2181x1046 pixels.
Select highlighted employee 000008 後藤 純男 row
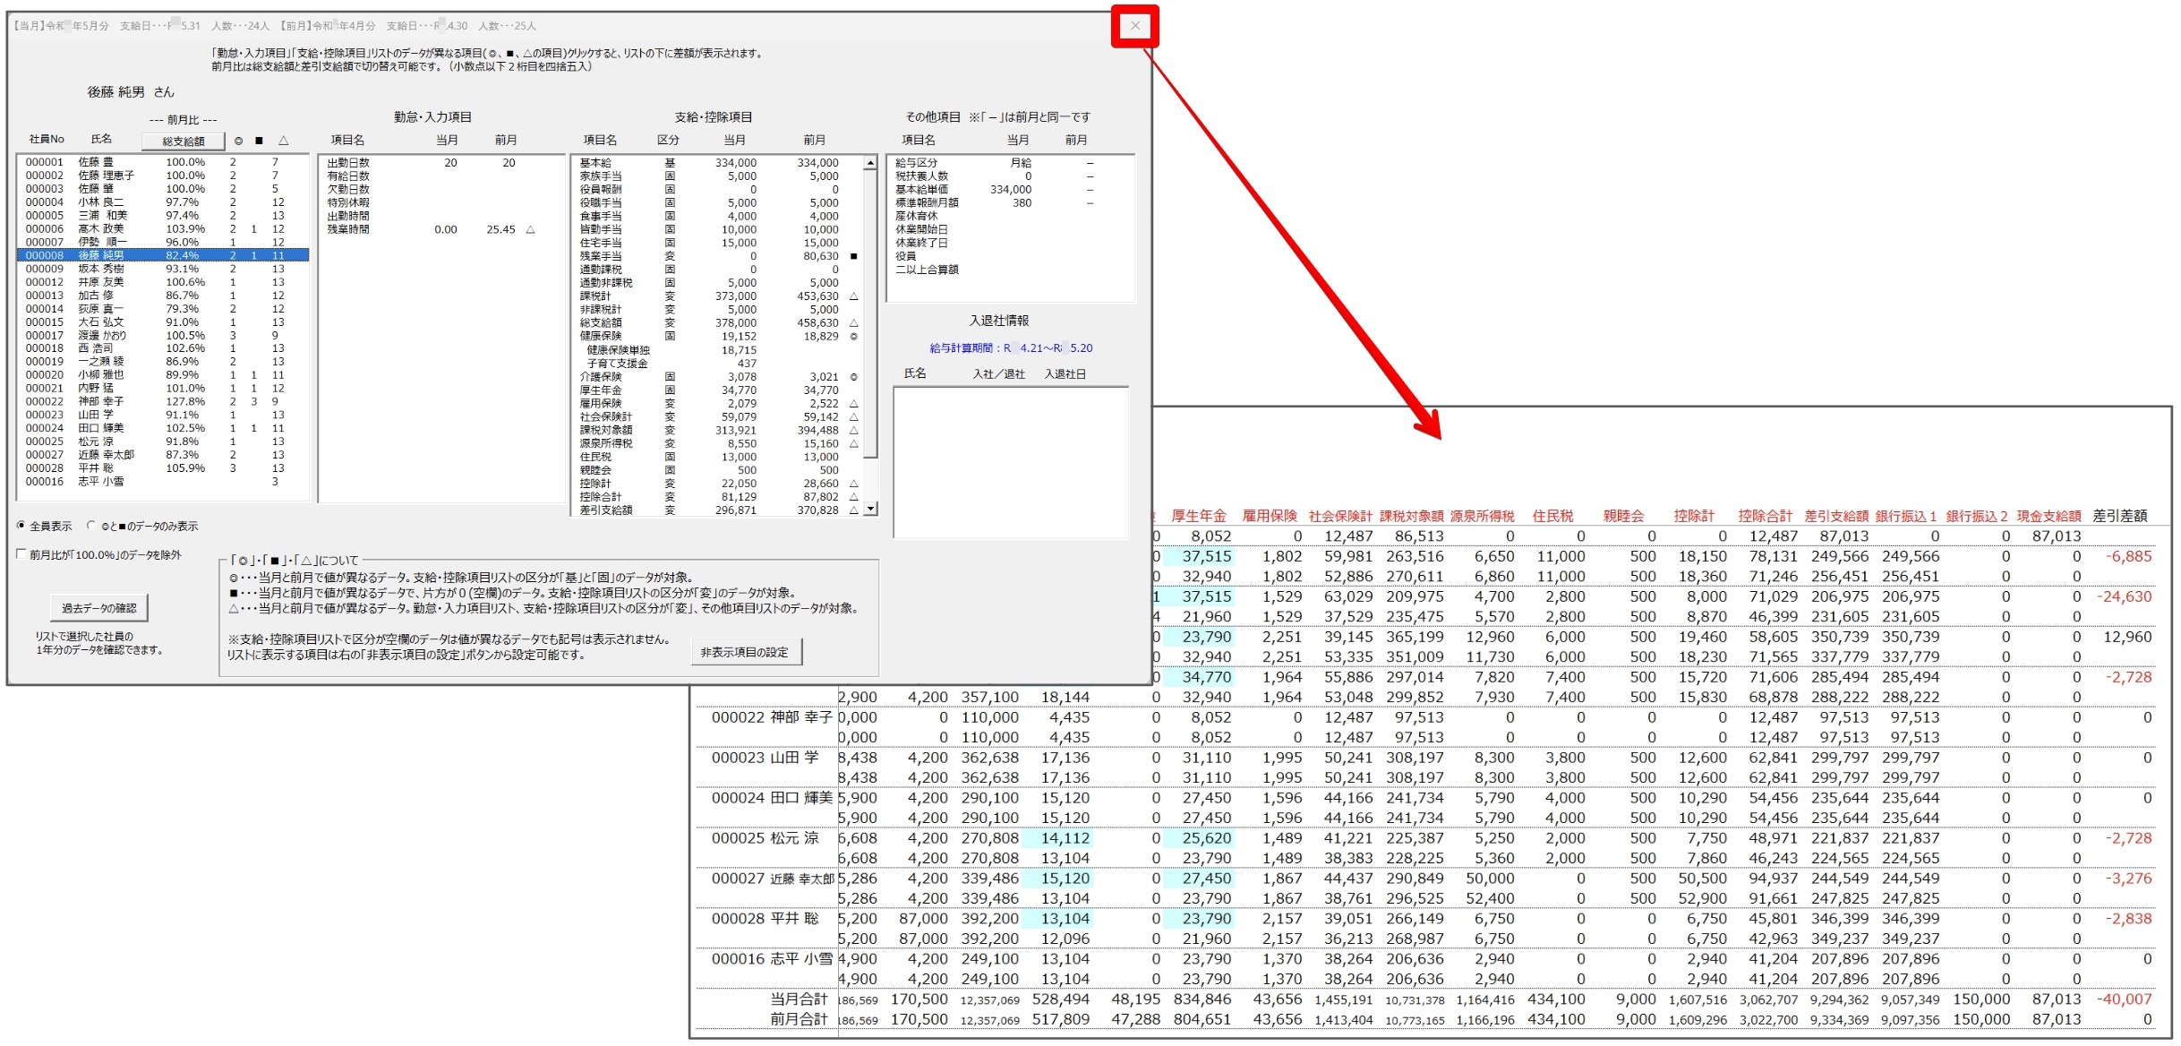tap(162, 255)
